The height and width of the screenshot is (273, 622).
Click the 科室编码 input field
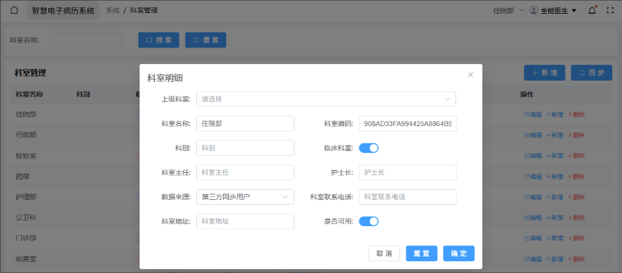[x=408, y=123]
